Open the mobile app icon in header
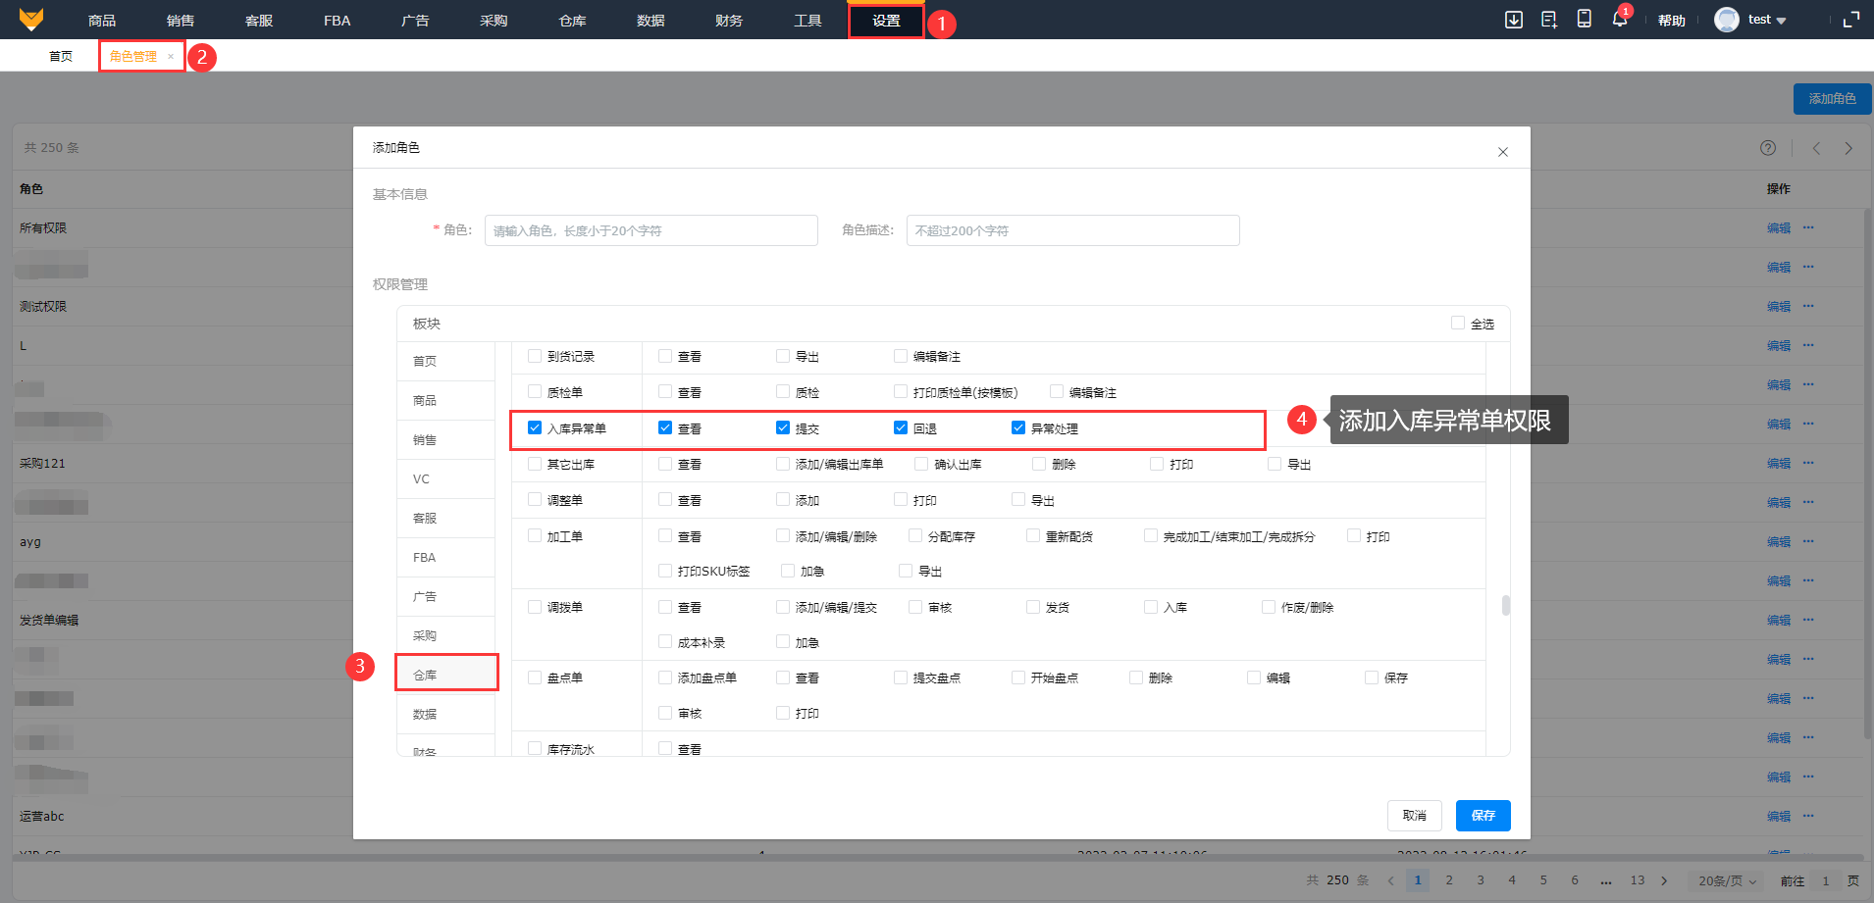Screen dimensions: 1874x903 pyautogui.click(x=1584, y=20)
